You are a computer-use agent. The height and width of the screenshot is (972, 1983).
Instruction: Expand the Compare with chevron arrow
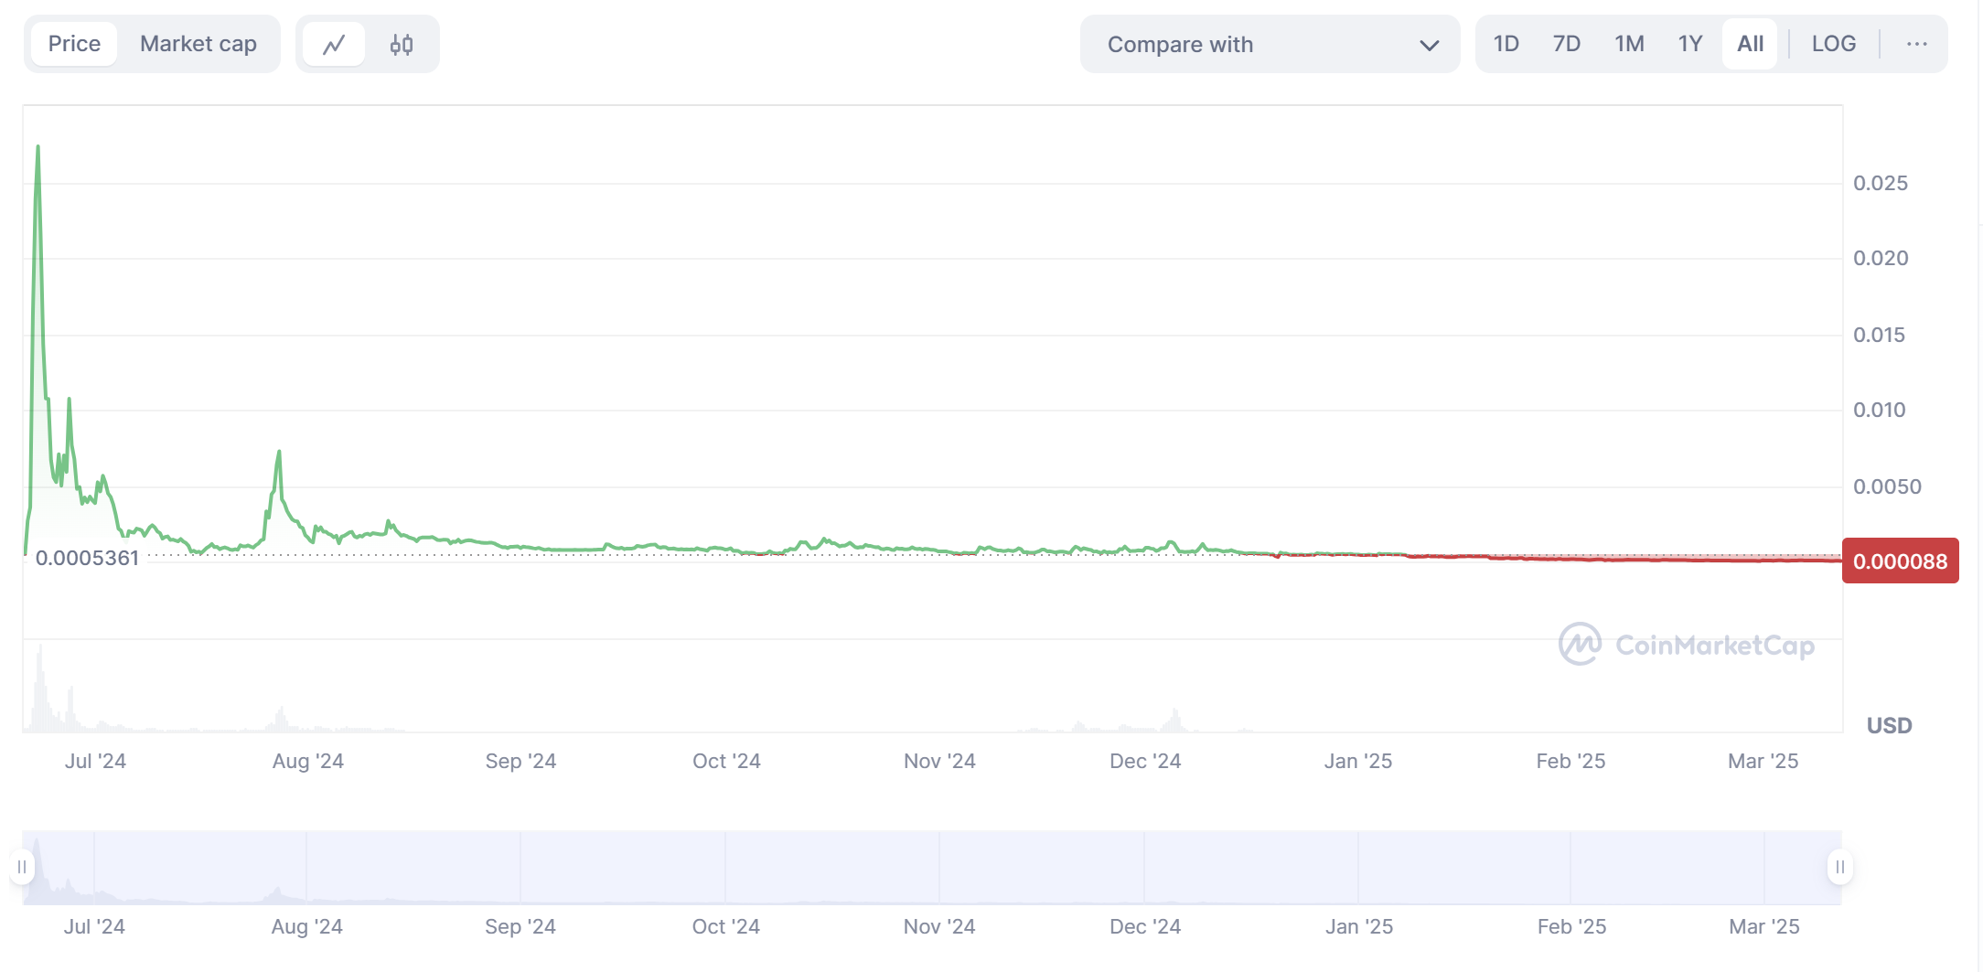(x=1429, y=45)
